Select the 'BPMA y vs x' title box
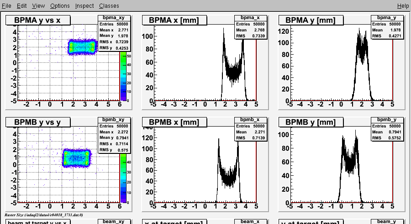Image resolution: width=411 pixels, height=224 pixels. (38, 20)
